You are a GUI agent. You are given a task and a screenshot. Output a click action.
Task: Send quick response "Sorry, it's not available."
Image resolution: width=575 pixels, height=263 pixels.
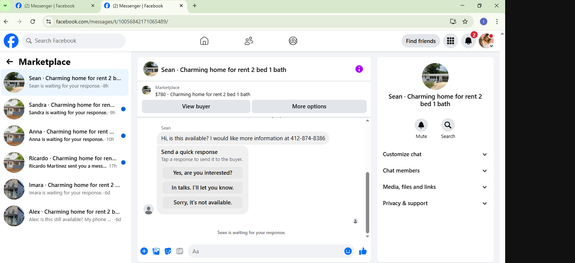point(202,203)
